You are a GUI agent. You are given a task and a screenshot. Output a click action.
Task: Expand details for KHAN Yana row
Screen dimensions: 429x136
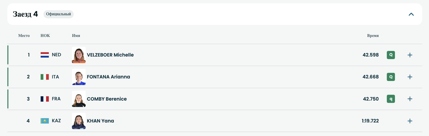410,121
